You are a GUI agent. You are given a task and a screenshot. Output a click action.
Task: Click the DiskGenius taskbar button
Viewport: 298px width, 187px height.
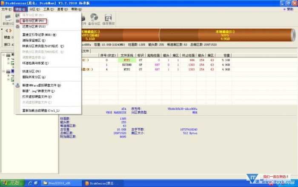(103, 183)
